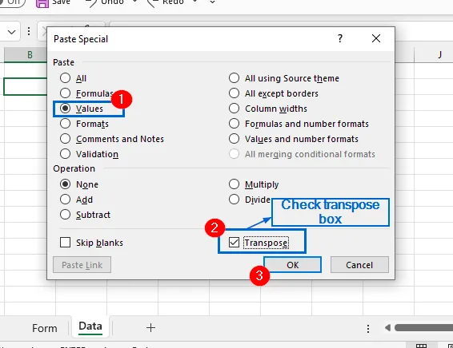Screen dimensions: 453x348
Task: Select Column widths radio button
Action: coord(234,109)
